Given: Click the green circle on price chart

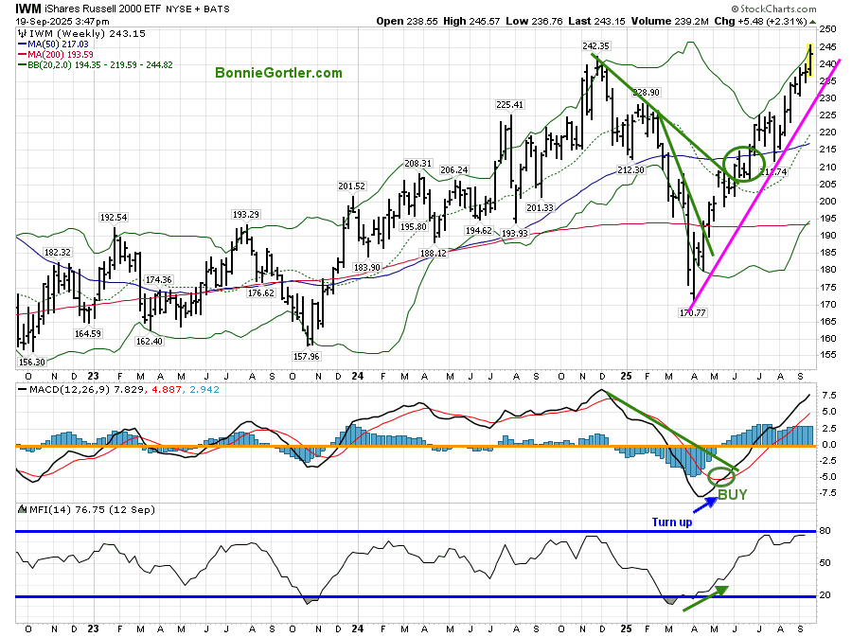Looking at the screenshot, I should (x=743, y=162).
